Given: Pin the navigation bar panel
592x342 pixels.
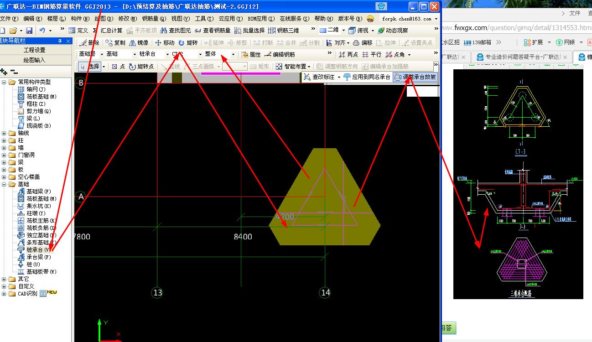Looking at the screenshot, I should tap(60, 41).
